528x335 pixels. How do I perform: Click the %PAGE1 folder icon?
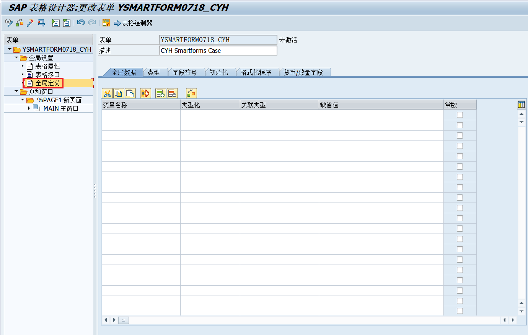(30, 100)
